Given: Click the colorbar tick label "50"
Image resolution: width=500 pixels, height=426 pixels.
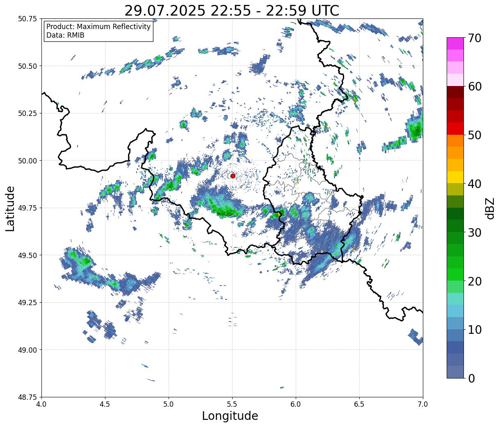Looking at the screenshot, I should [x=475, y=135].
